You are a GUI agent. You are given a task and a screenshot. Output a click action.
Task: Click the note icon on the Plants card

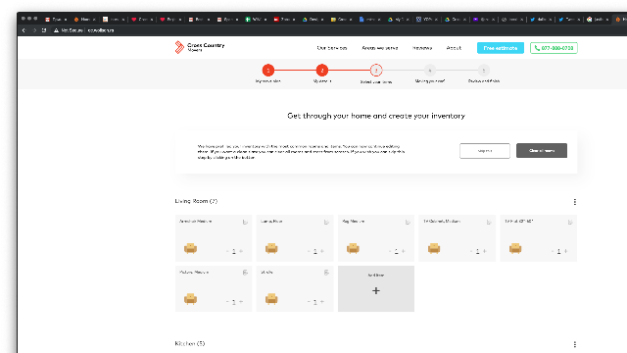pyautogui.click(x=326, y=273)
